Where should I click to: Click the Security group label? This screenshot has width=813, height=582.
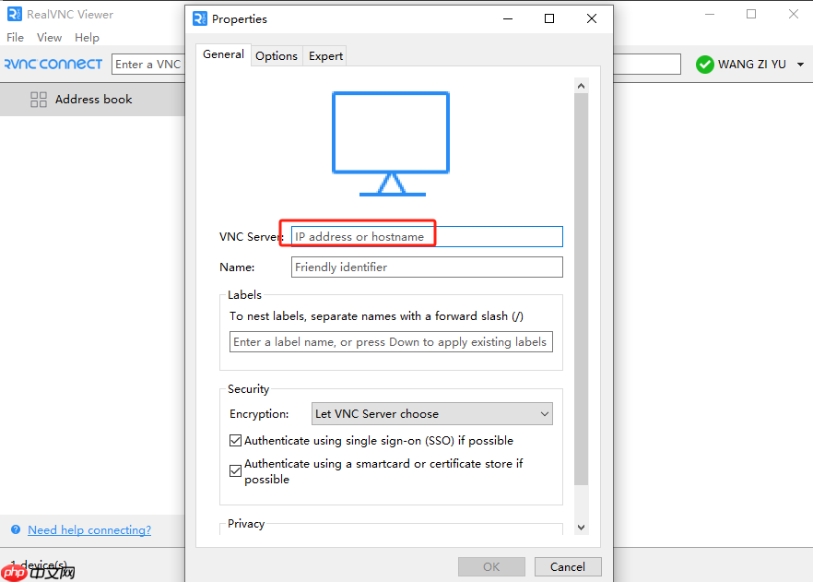click(248, 389)
